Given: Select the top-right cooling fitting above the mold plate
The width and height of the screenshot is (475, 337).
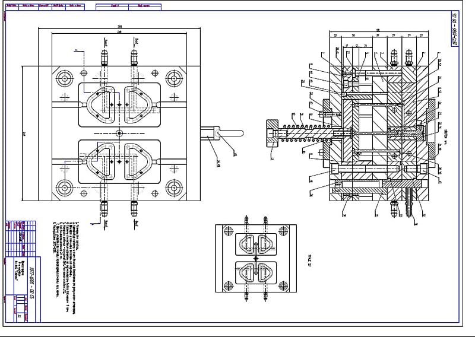Looking at the screenshot, I should 134,58.
